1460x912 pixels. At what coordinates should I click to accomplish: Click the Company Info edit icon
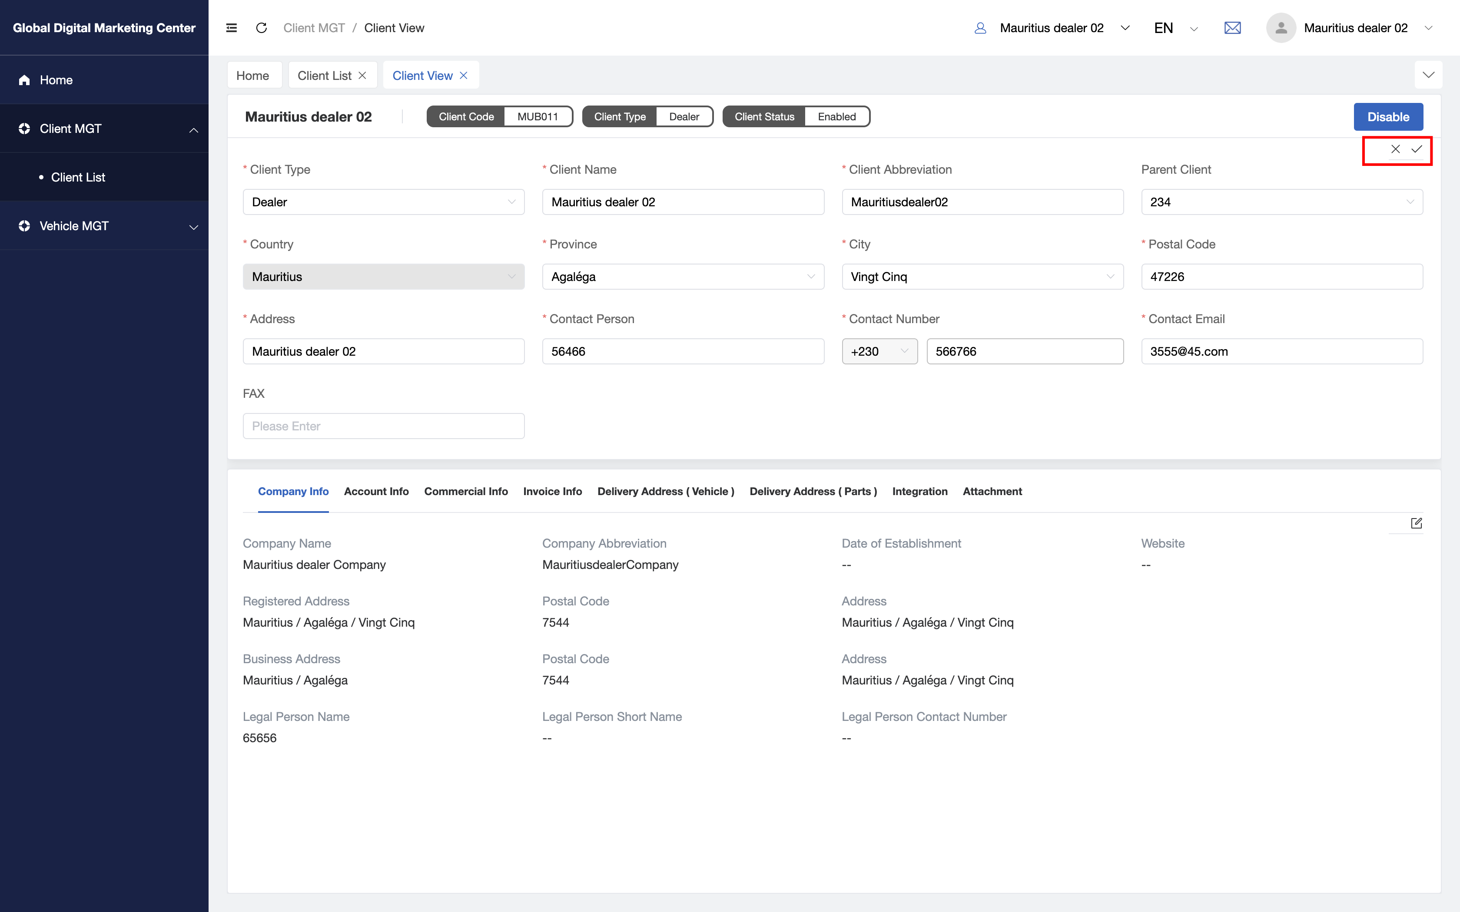tap(1416, 523)
